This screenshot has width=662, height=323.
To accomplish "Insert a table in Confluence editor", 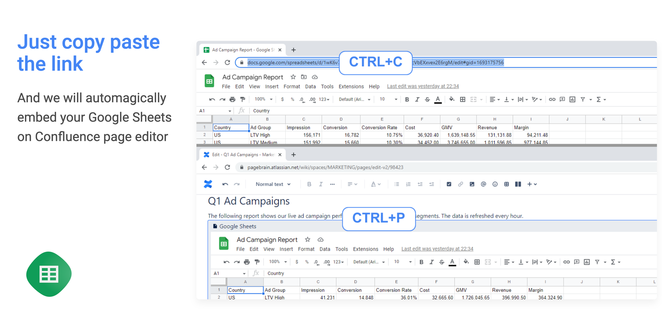I will [x=507, y=184].
